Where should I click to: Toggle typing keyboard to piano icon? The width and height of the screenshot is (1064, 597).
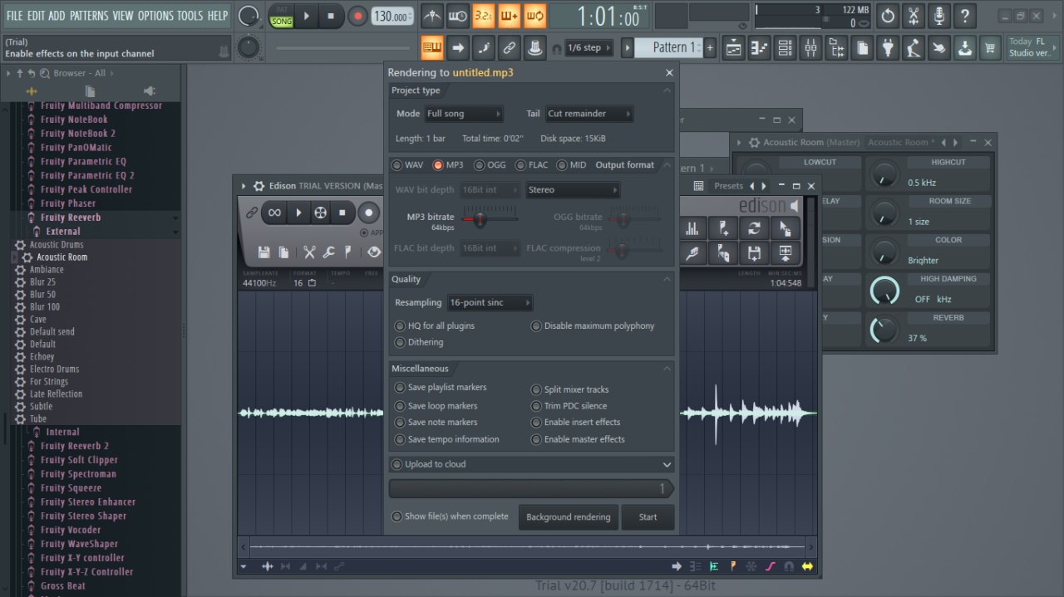(x=432, y=47)
